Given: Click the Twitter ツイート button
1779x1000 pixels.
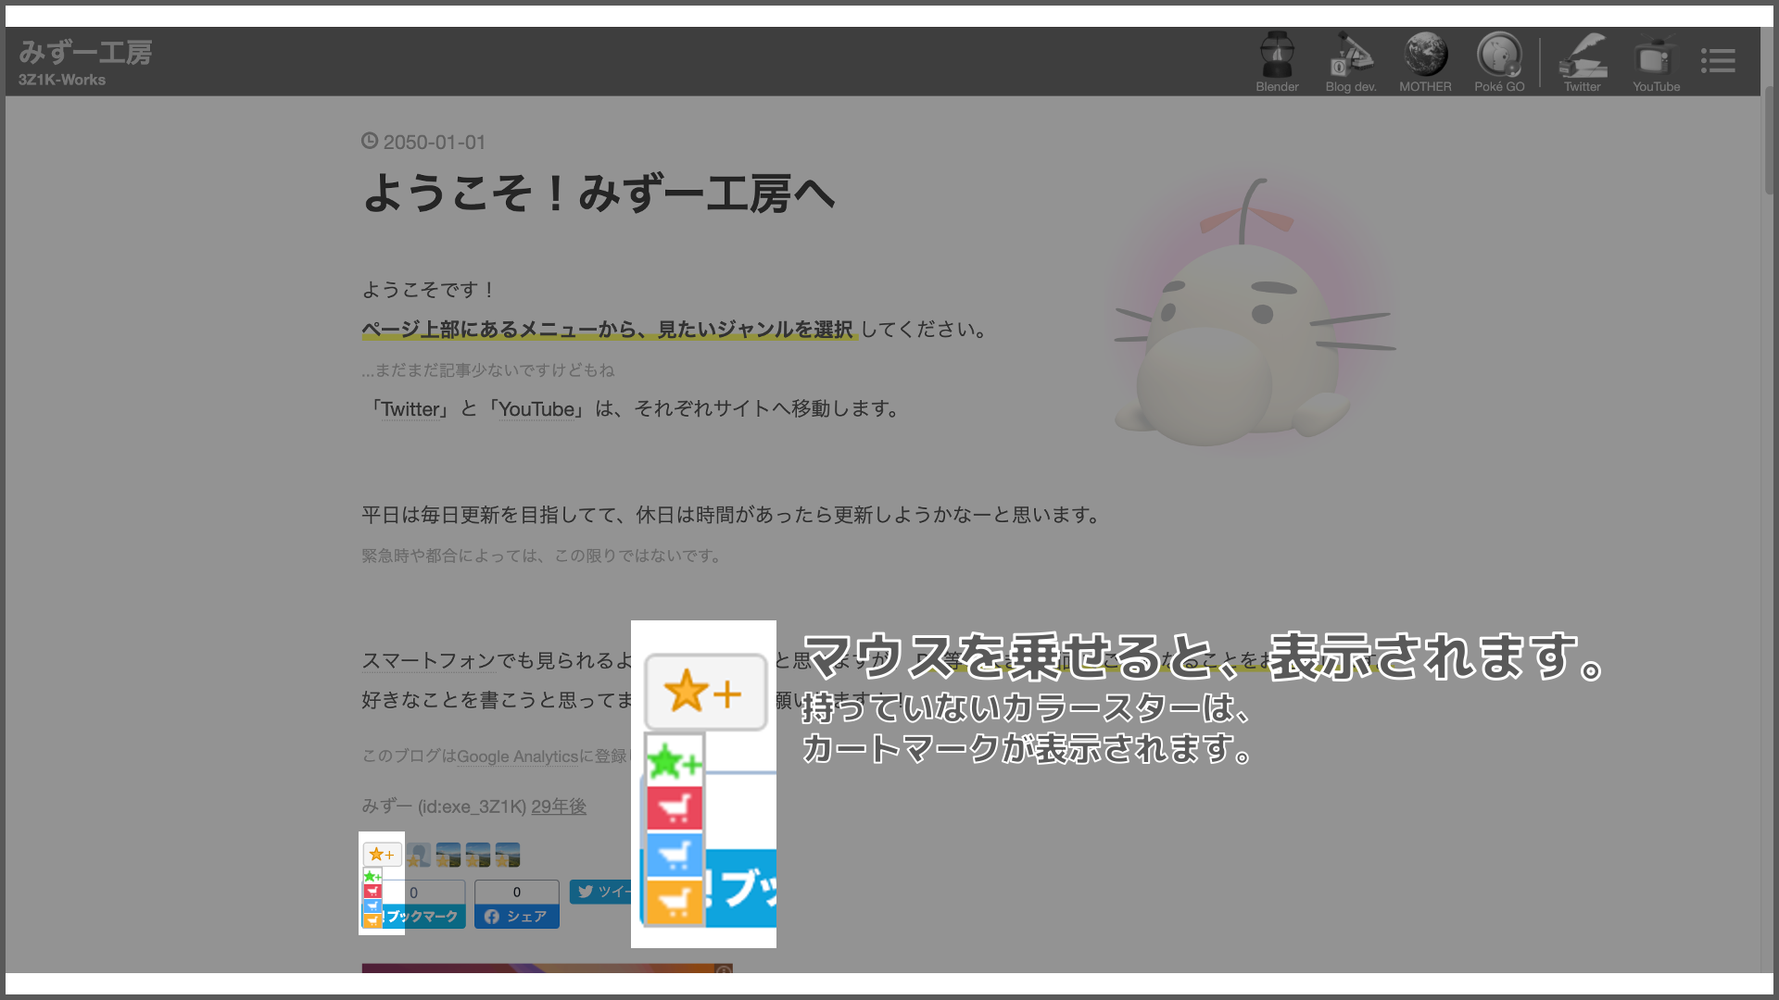Looking at the screenshot, I should [600, 892].
